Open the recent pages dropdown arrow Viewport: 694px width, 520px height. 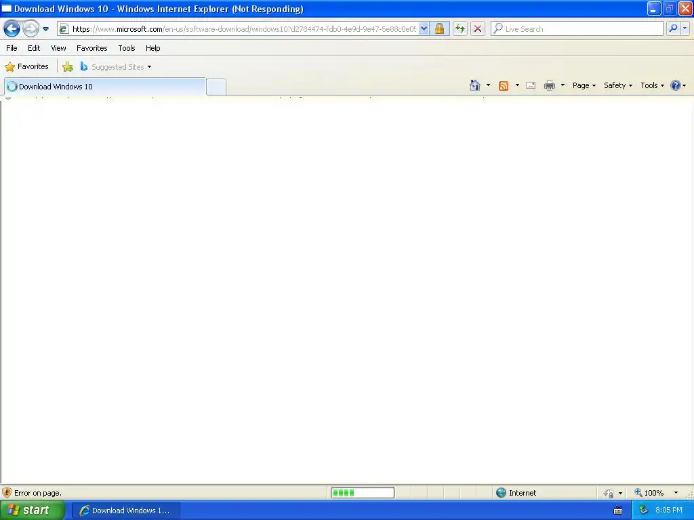pyautogui.click(x=45, y=29)
